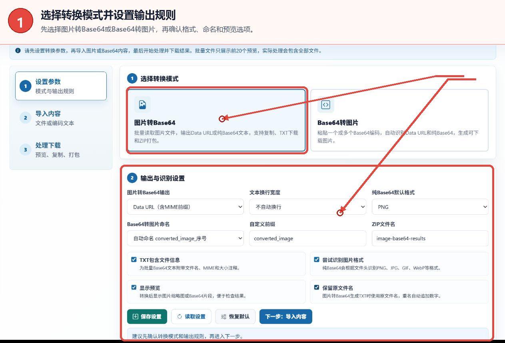Open the Base64转图片命名 dropdown
This screenshot has height=343, width=505.
pyautogui.click(x=186, y=238)
